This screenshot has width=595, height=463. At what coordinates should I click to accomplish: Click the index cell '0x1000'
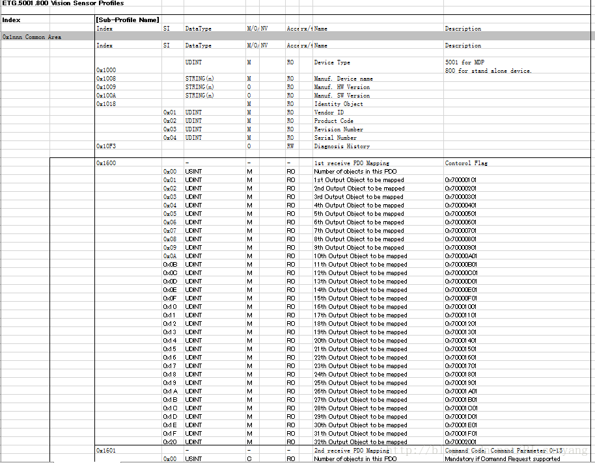coord(106,70)
